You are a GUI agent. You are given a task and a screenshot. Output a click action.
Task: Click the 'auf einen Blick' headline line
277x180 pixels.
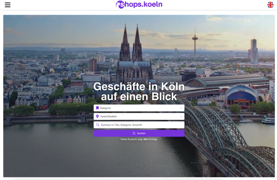pos(139,96)
